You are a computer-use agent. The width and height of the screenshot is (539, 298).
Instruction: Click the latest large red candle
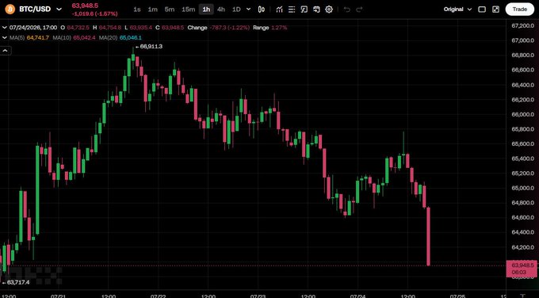(x=428, y=236)
